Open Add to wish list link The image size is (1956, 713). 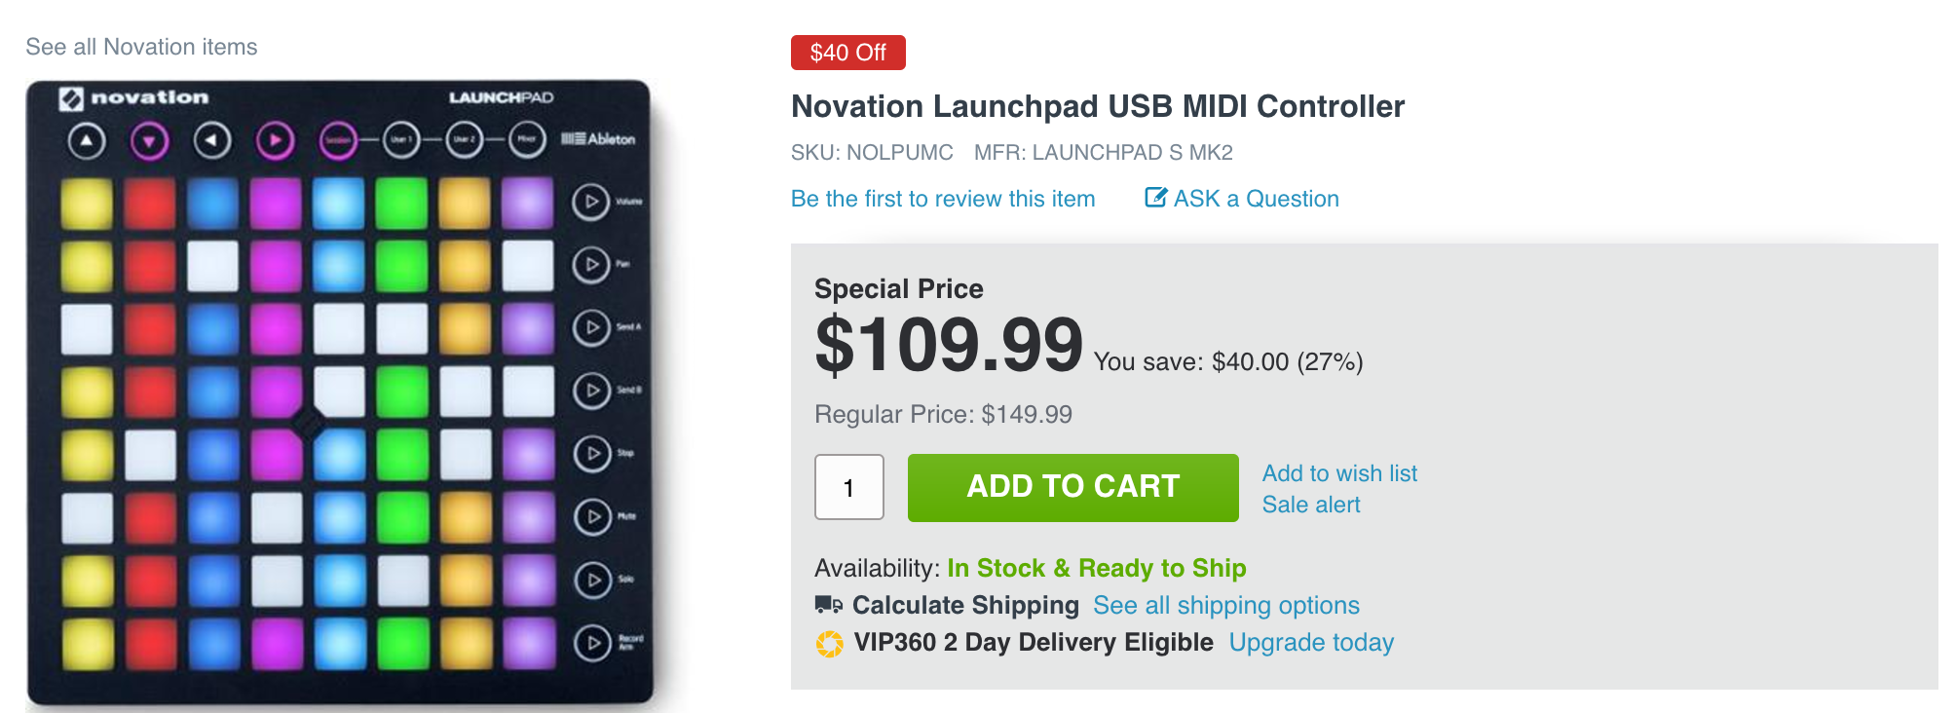(1339, 473)
